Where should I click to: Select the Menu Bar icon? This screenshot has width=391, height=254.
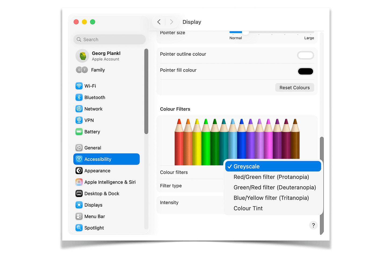click(x=79, y=216)
